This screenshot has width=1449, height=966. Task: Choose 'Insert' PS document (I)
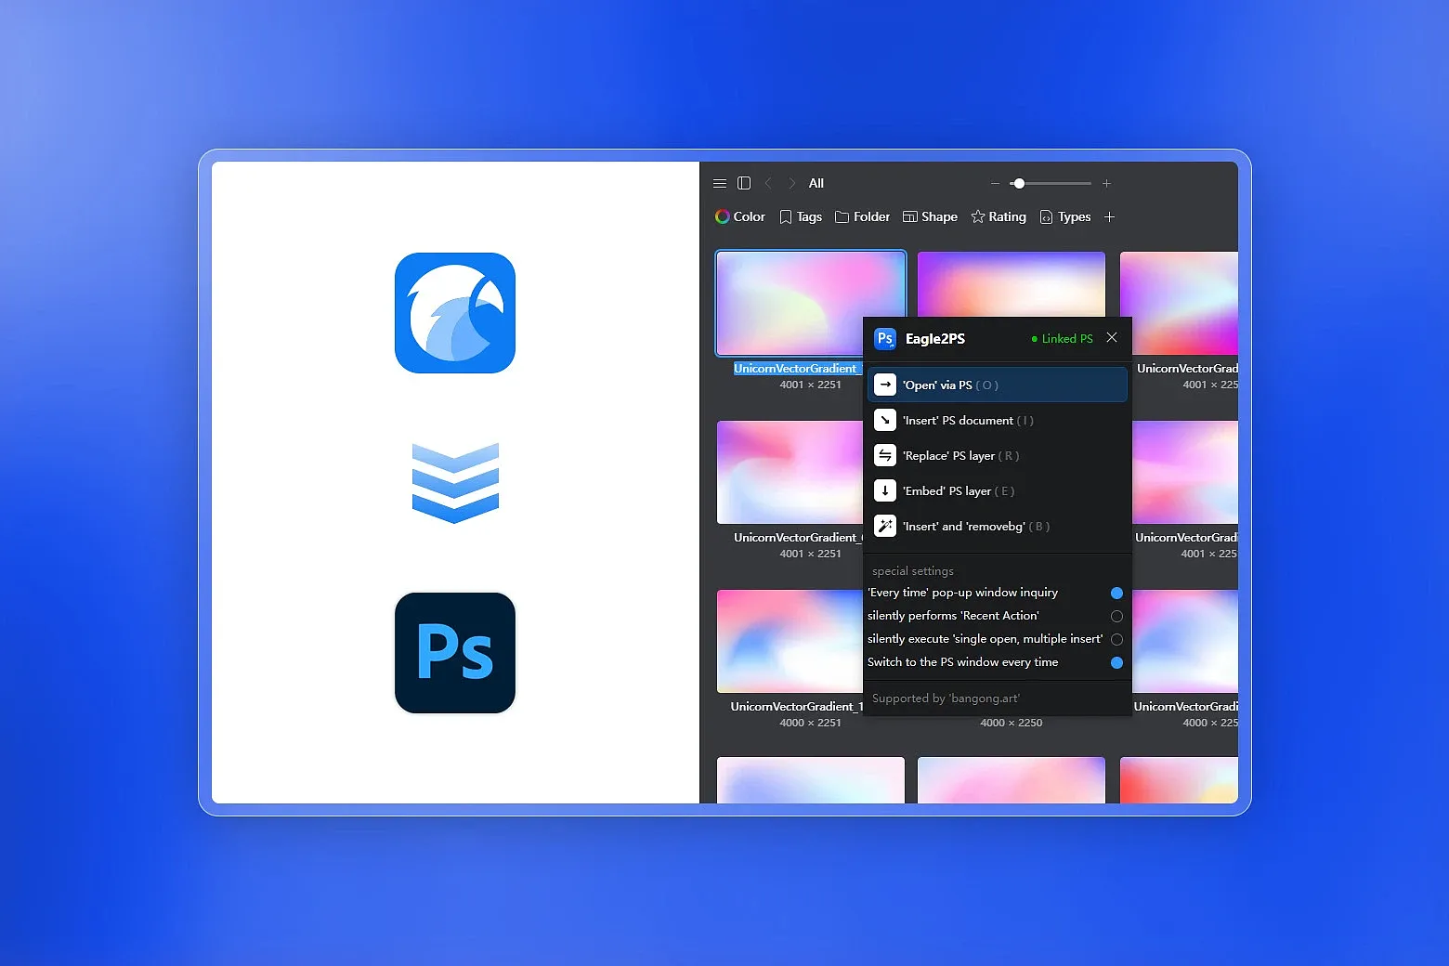tap(998, 420)
